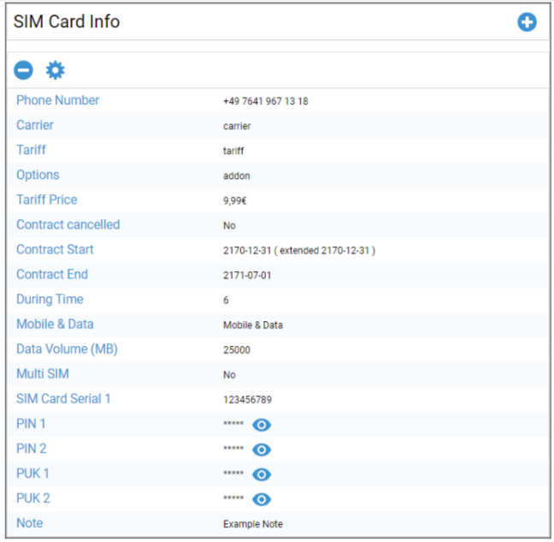Click the blue minus icon to remove SIM
The height and width of the screenshot is (542, 554).
tap(24, 70)
